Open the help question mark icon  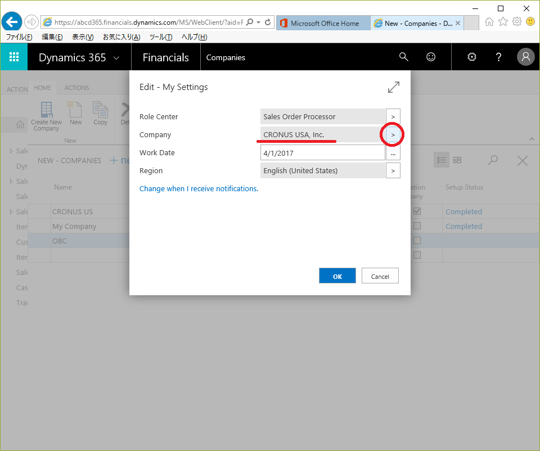pyautogui.click(x=498, y=57)
